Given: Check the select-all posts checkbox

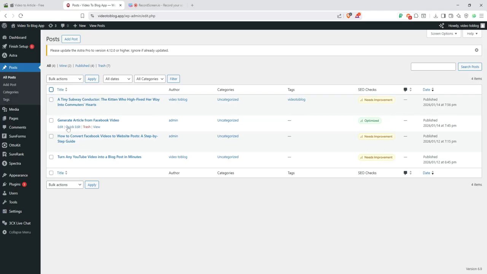Looking at the screenshot, I should pos(51,89).
